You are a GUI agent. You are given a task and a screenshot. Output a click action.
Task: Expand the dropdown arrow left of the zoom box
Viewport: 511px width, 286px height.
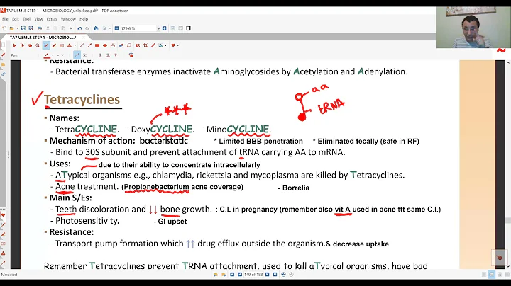[110, 28]
